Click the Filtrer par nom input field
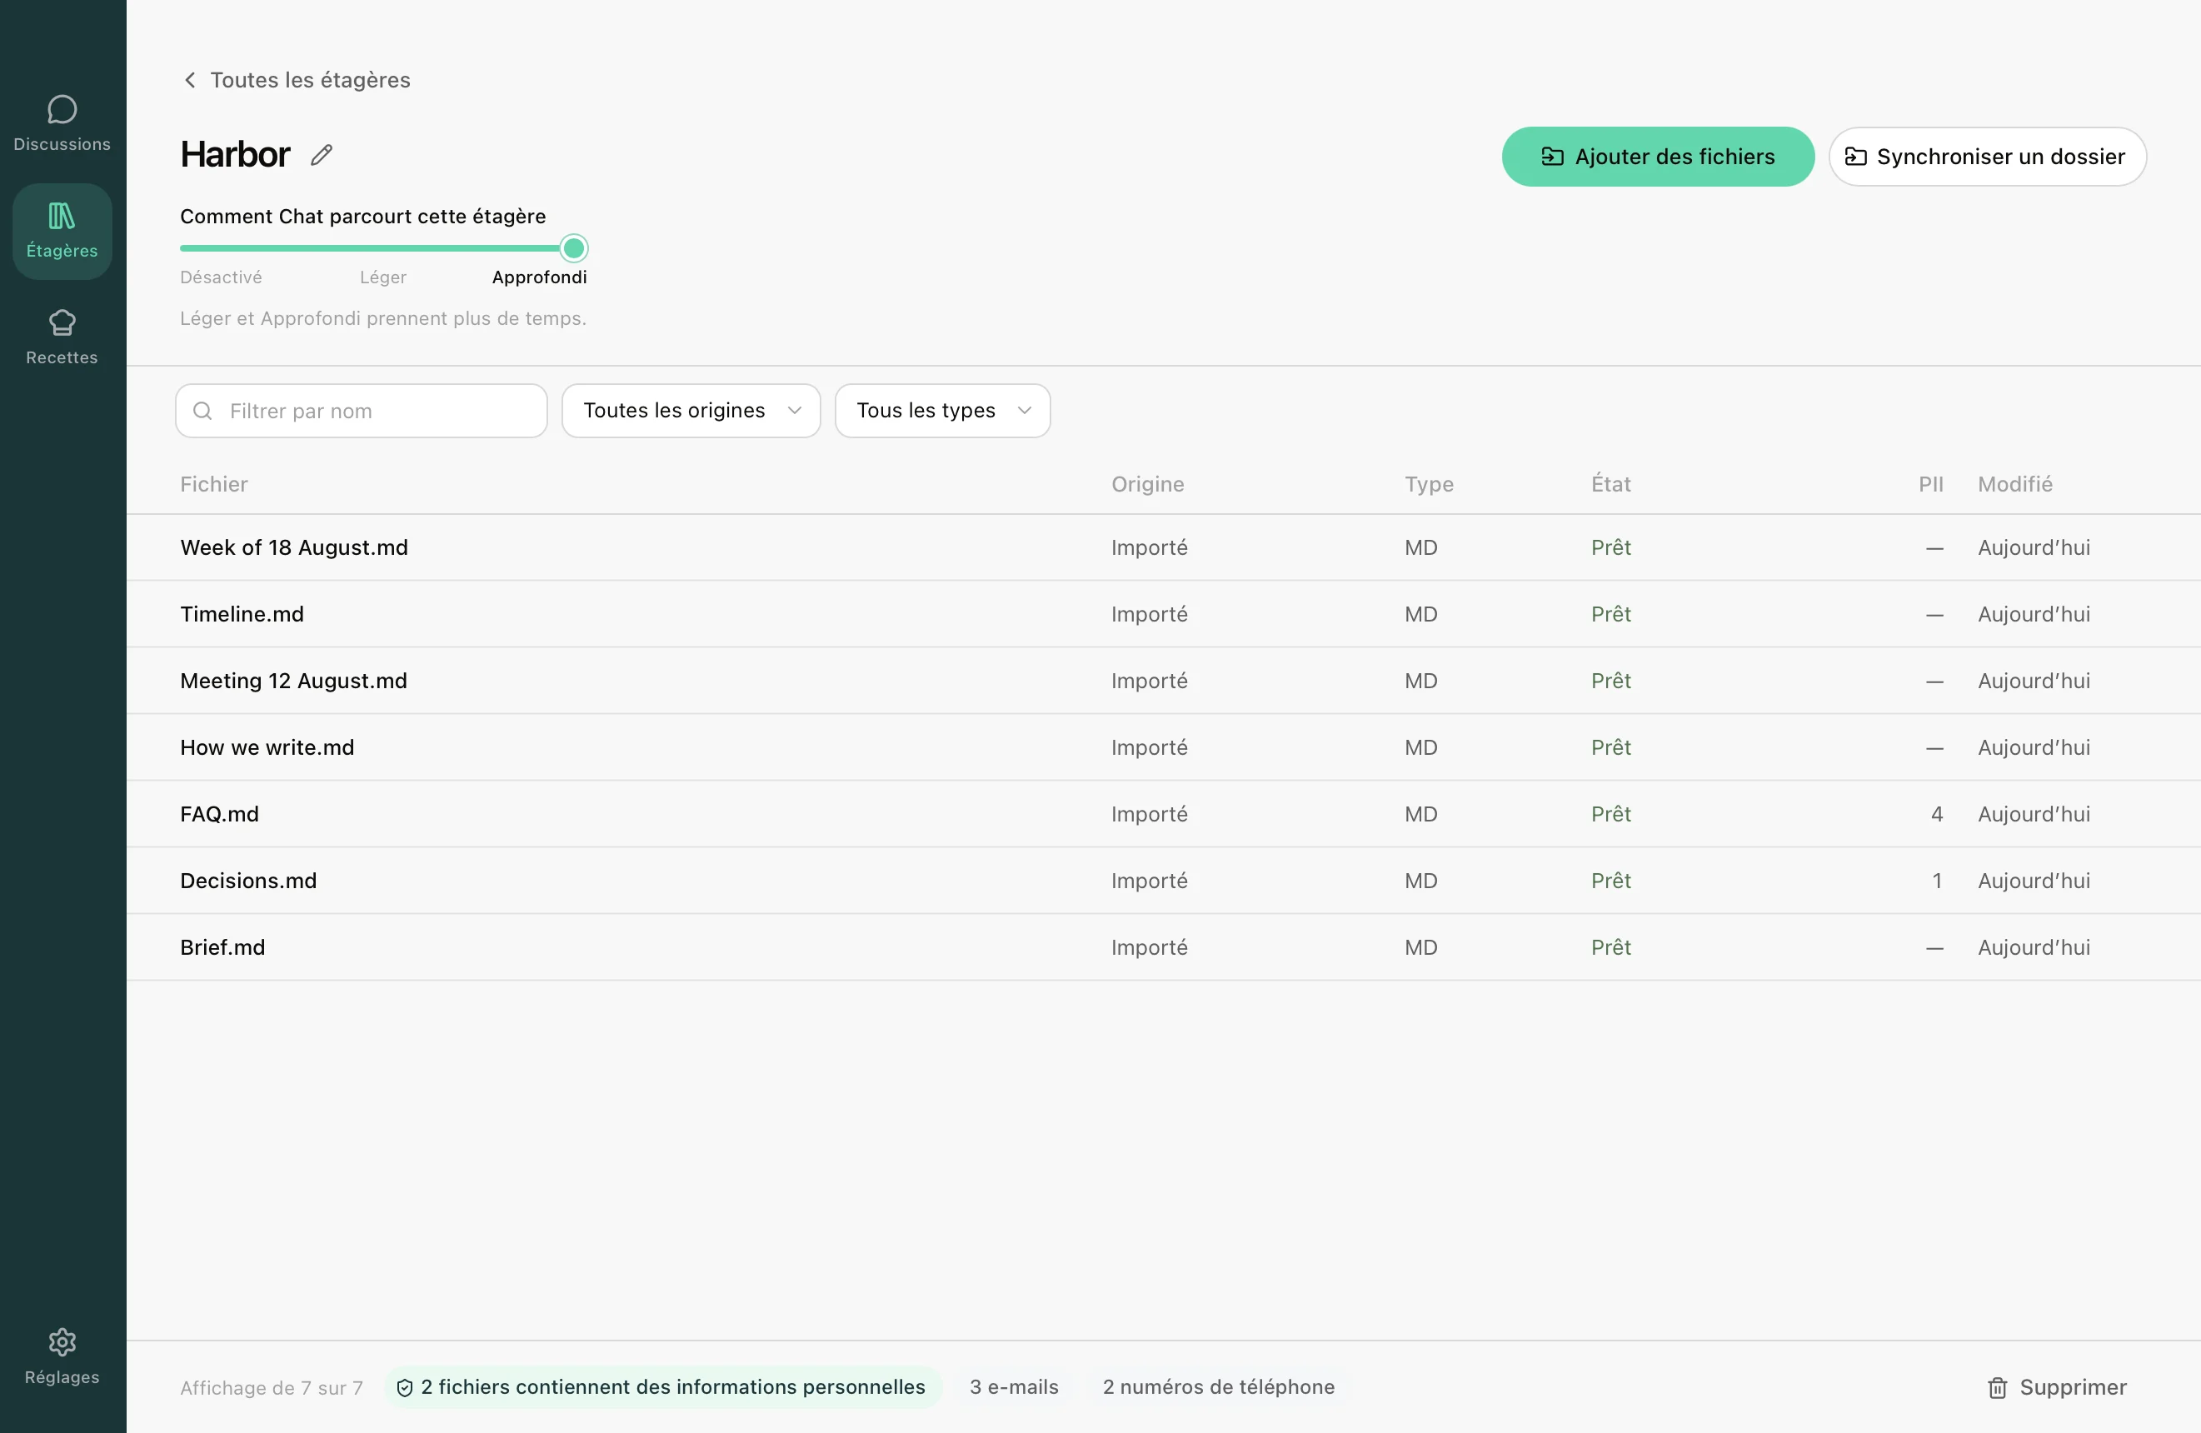 pyautogui.click(x=362, y=411)
